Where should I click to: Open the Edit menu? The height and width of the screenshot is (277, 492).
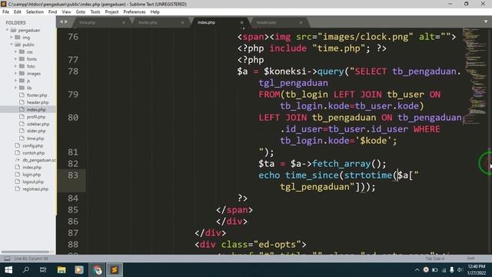(x=18, y=12)
